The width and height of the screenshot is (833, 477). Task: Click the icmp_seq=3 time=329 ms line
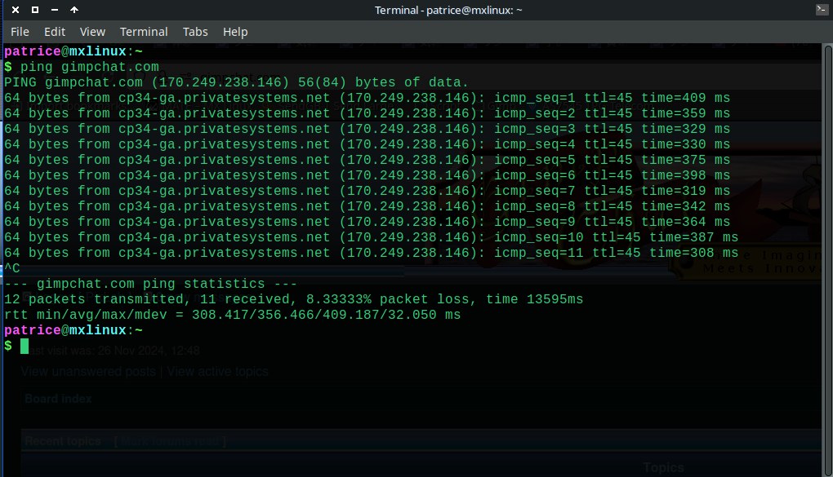click(367, 129)
